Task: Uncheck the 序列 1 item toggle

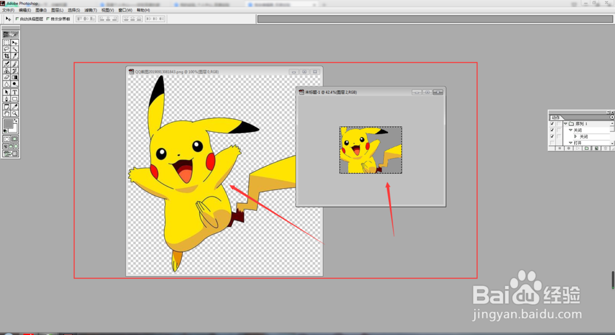Action: pyautogui.click(x=552, y=124)
